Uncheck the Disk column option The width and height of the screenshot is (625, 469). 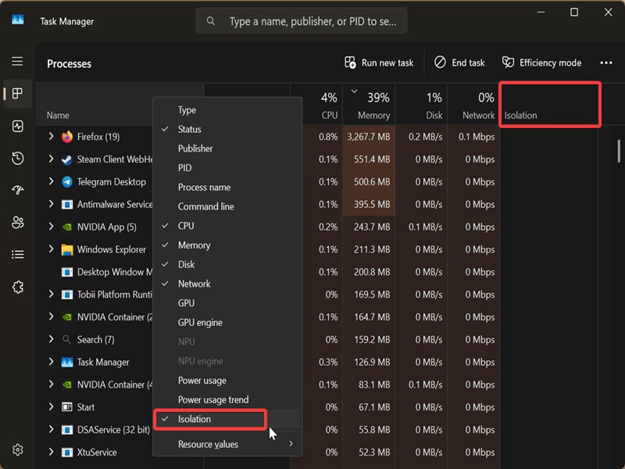tap(227, 264)
